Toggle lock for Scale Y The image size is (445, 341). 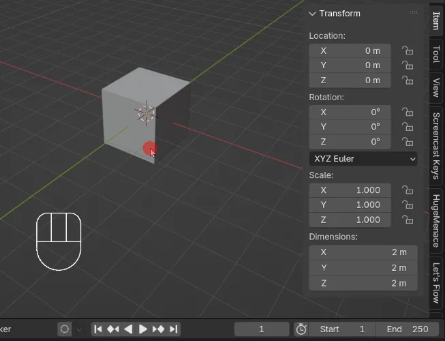click(408, 205)
